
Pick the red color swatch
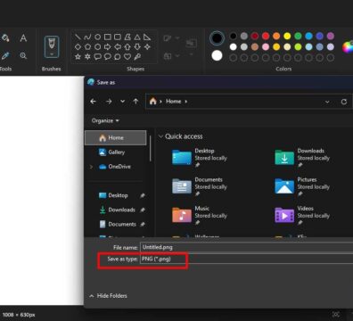click(x=266, y=36)
